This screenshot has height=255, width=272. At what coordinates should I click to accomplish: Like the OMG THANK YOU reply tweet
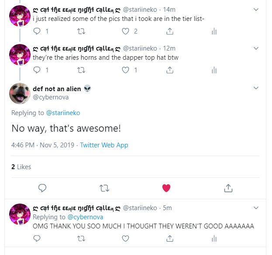point(125,238)
